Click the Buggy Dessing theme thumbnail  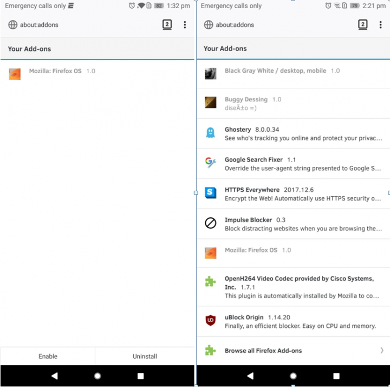pos(210,102)
